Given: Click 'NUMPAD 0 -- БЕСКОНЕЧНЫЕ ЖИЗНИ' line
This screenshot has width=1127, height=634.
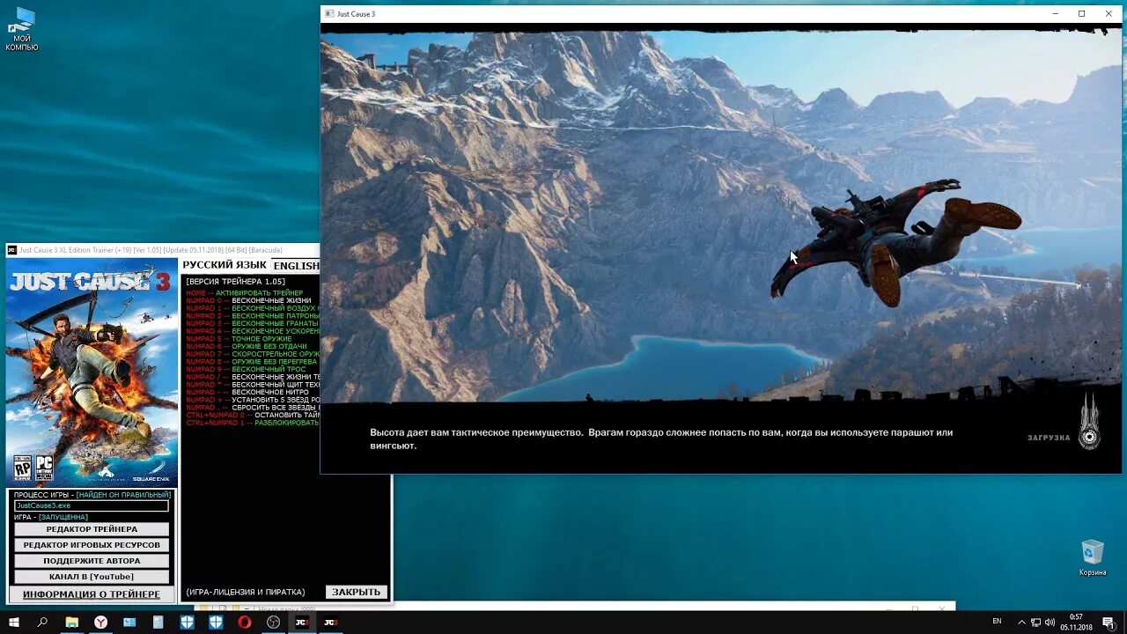Looking at the screenshot, I should coord(248,300).
